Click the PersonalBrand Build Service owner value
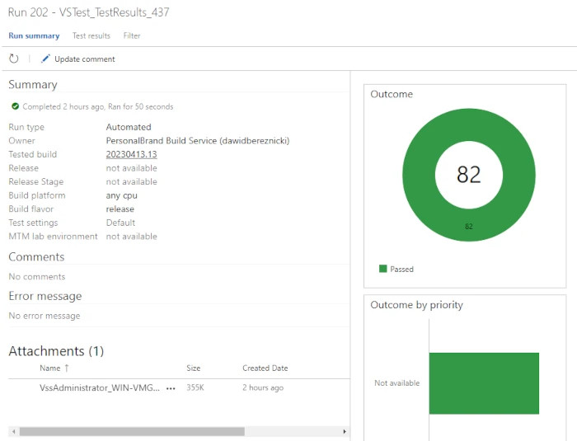 pyautogui.click(x=198, y=141)
